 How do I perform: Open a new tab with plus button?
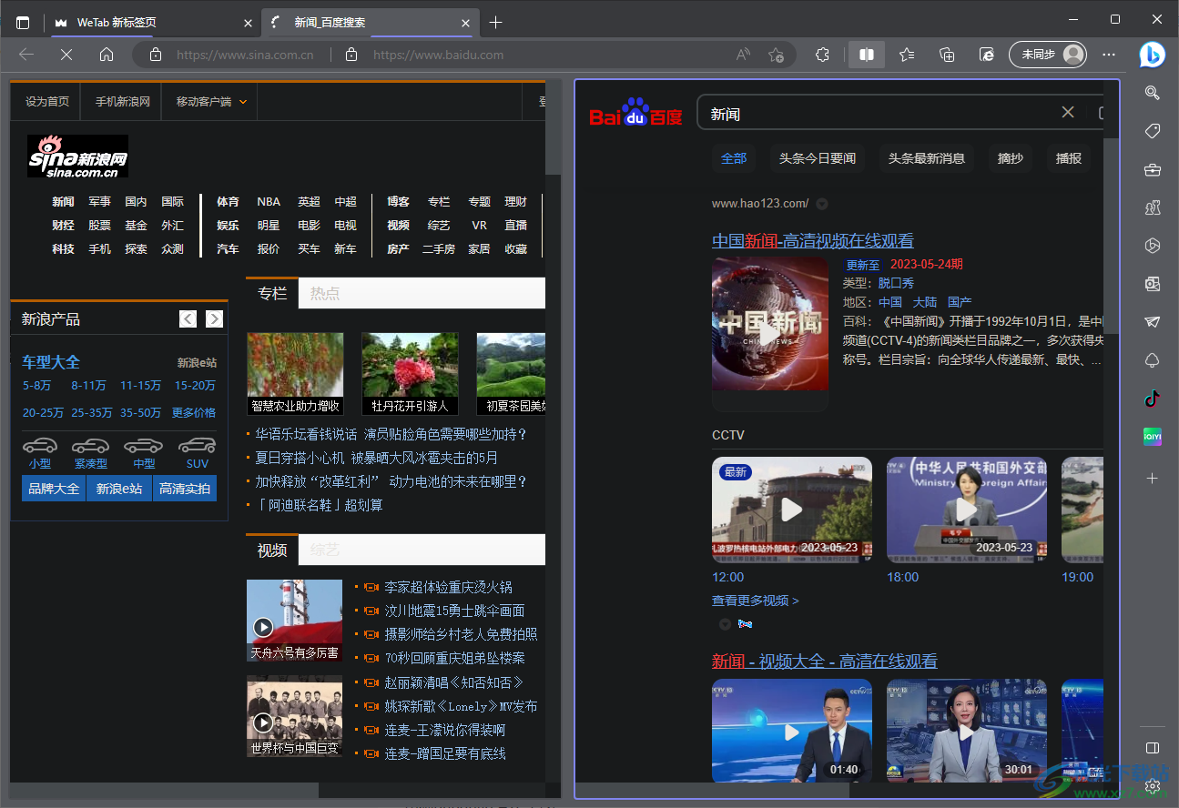(x=495, y=22)
